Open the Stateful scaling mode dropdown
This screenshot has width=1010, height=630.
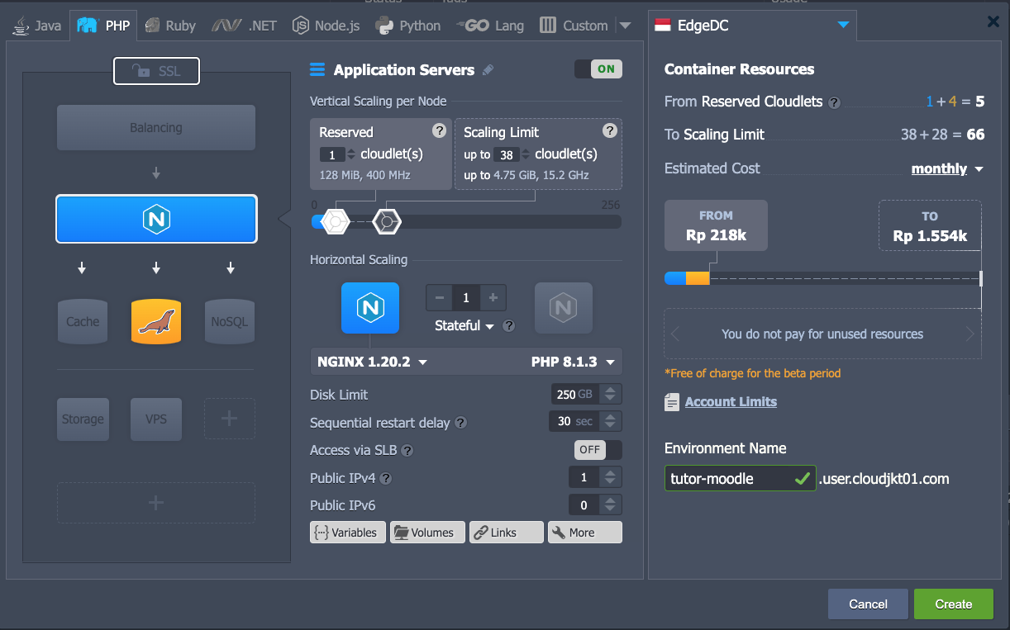click(x=465, y=326)
